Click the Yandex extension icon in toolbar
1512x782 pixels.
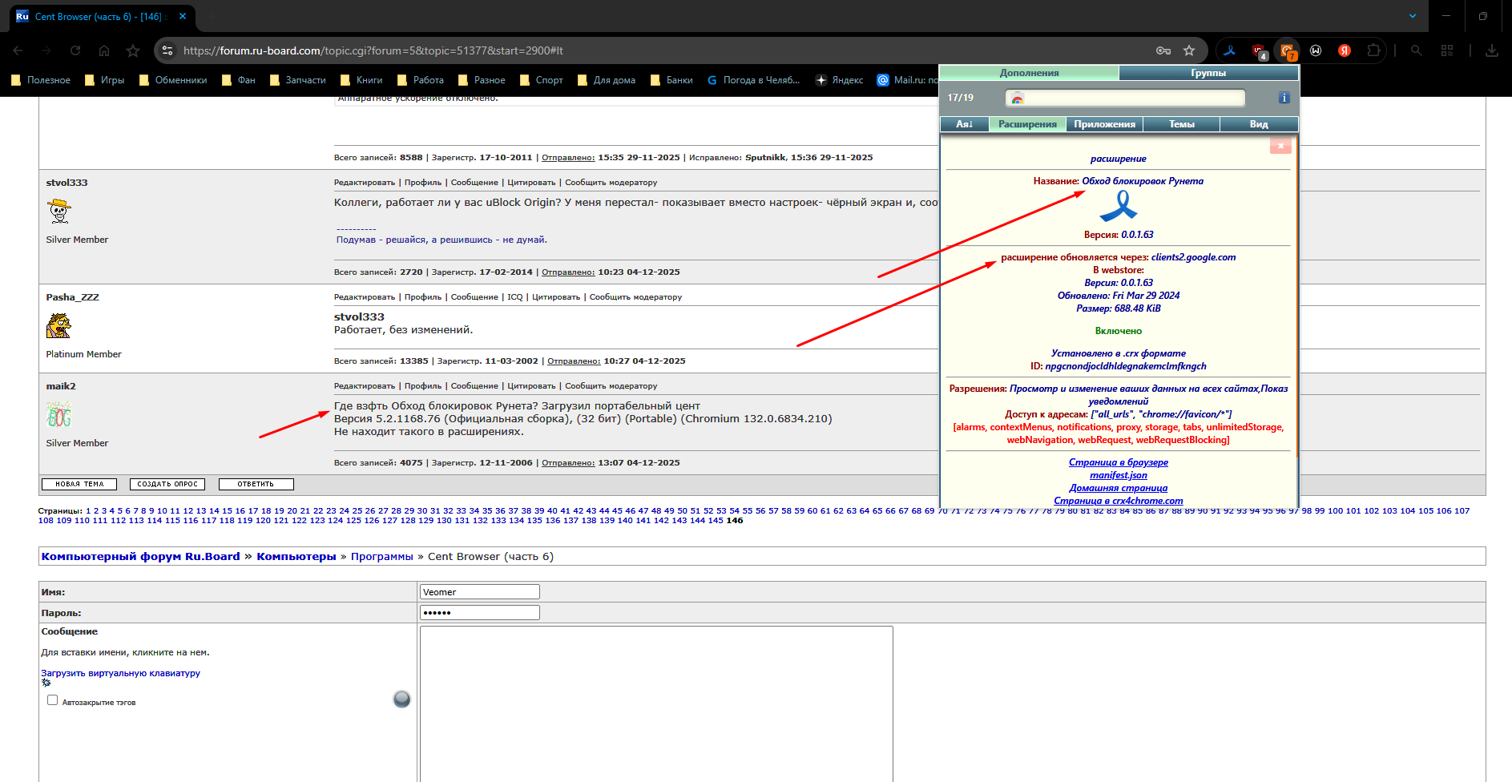tap(1345, 50)
